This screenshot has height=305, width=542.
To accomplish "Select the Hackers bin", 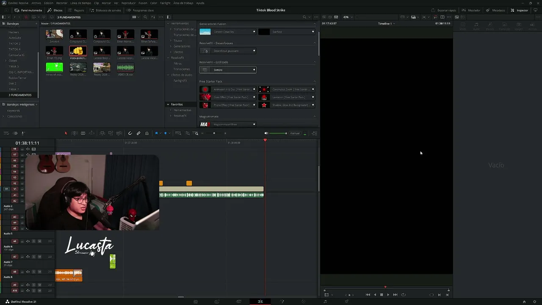I will click(14, 32).
